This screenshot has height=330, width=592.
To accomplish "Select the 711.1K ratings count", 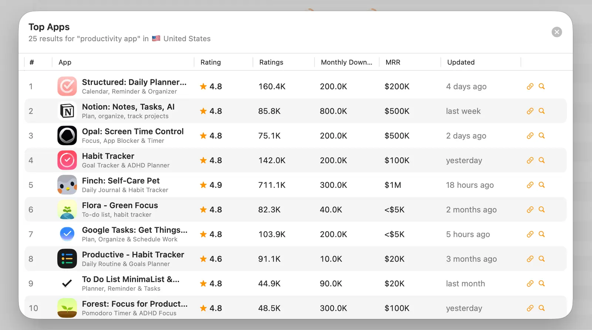I will click(272, 185).
